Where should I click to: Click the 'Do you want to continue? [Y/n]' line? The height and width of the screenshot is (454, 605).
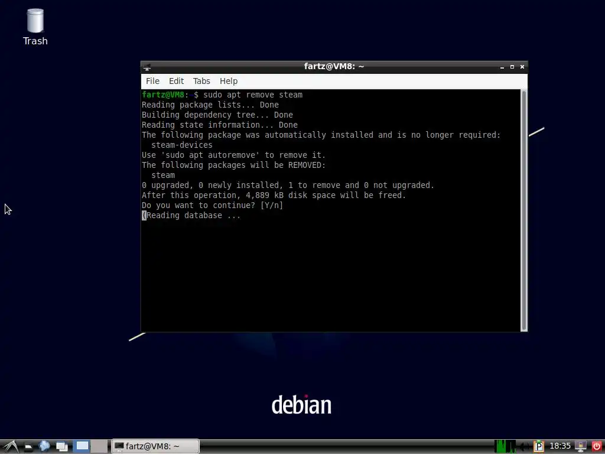point(212,205)
